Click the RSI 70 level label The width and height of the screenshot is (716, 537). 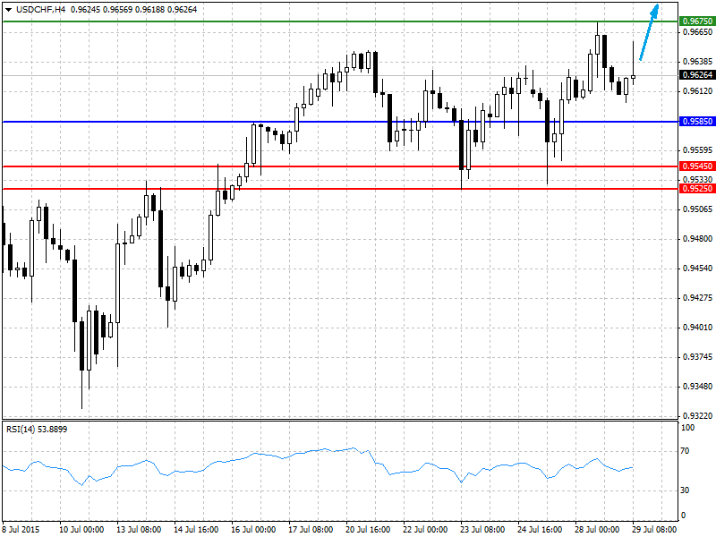click(x=685, y=451)
